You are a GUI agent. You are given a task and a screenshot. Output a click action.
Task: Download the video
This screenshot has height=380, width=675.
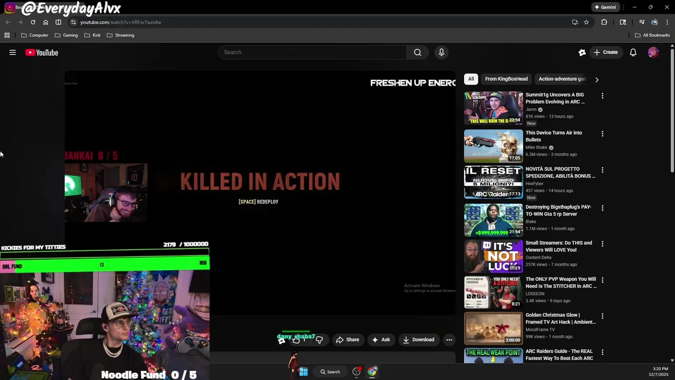(419, 340)
